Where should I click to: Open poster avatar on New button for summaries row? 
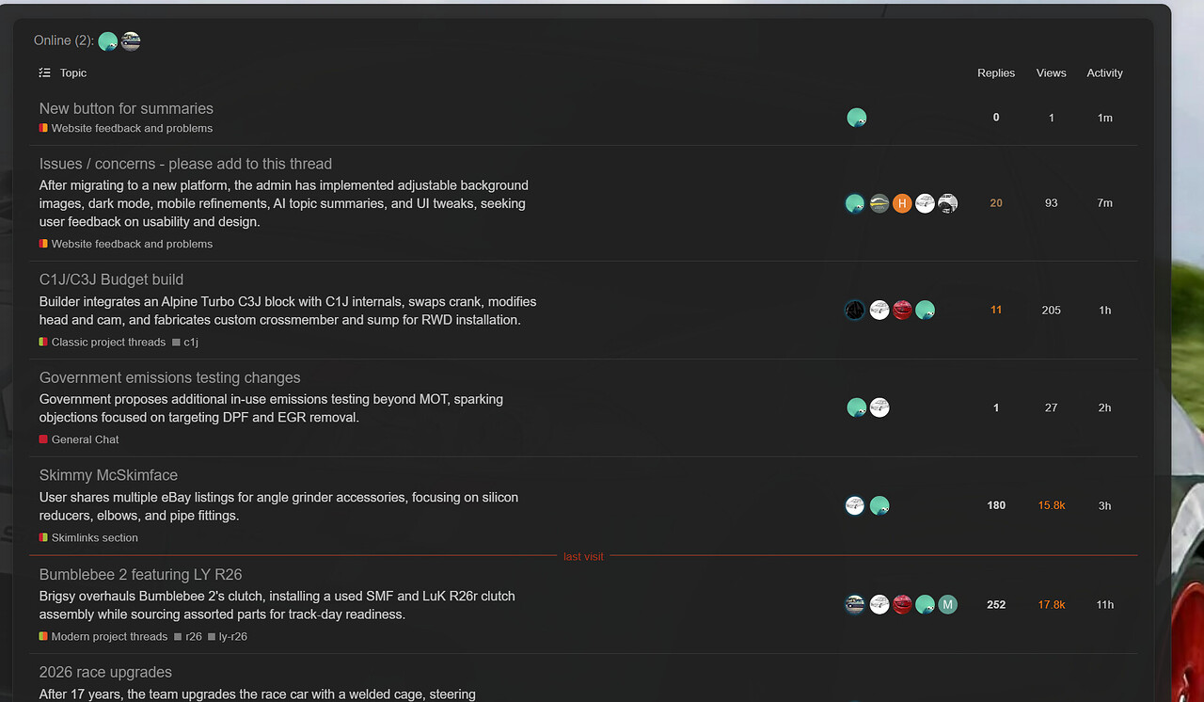856,118
